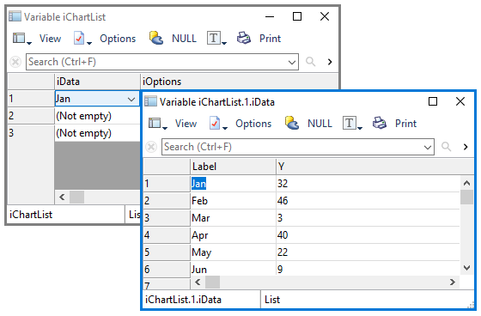
Task: Select the Apr label cell
Action: pyautogui.click(x=233, y=235)
